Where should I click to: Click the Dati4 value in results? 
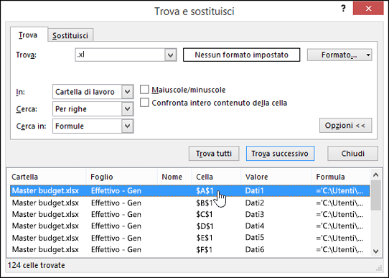pos(255,226)
